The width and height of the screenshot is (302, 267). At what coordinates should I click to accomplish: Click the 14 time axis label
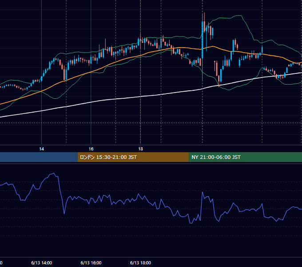coord(42,149)
